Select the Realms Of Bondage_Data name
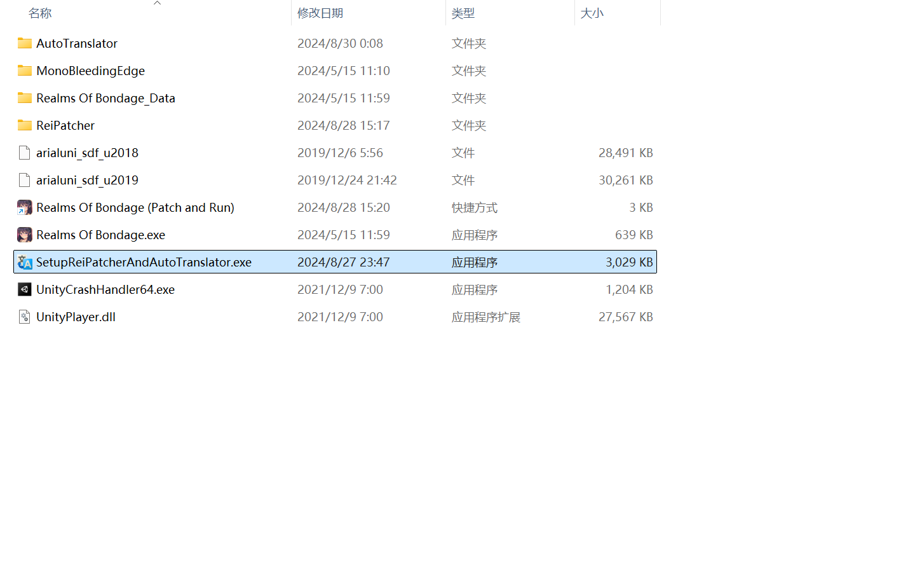The width and height of the screenshot is (908, 587). pos(105,98)
